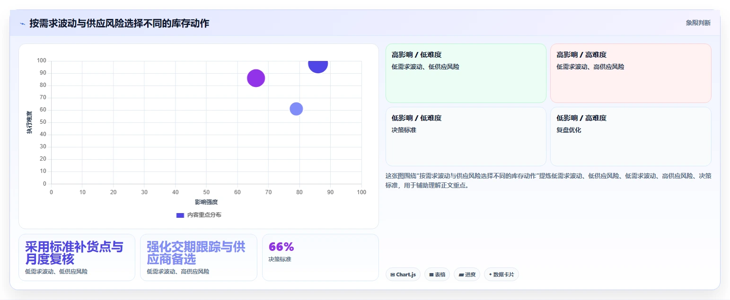Click the 100 label on the y-axis
This screenshot has height=300, width=730.
coord(41,61)
